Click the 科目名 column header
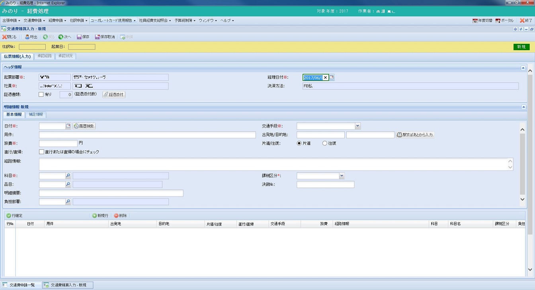The width and height of the screenshot is (535, 290). click(x=471, y=224)
